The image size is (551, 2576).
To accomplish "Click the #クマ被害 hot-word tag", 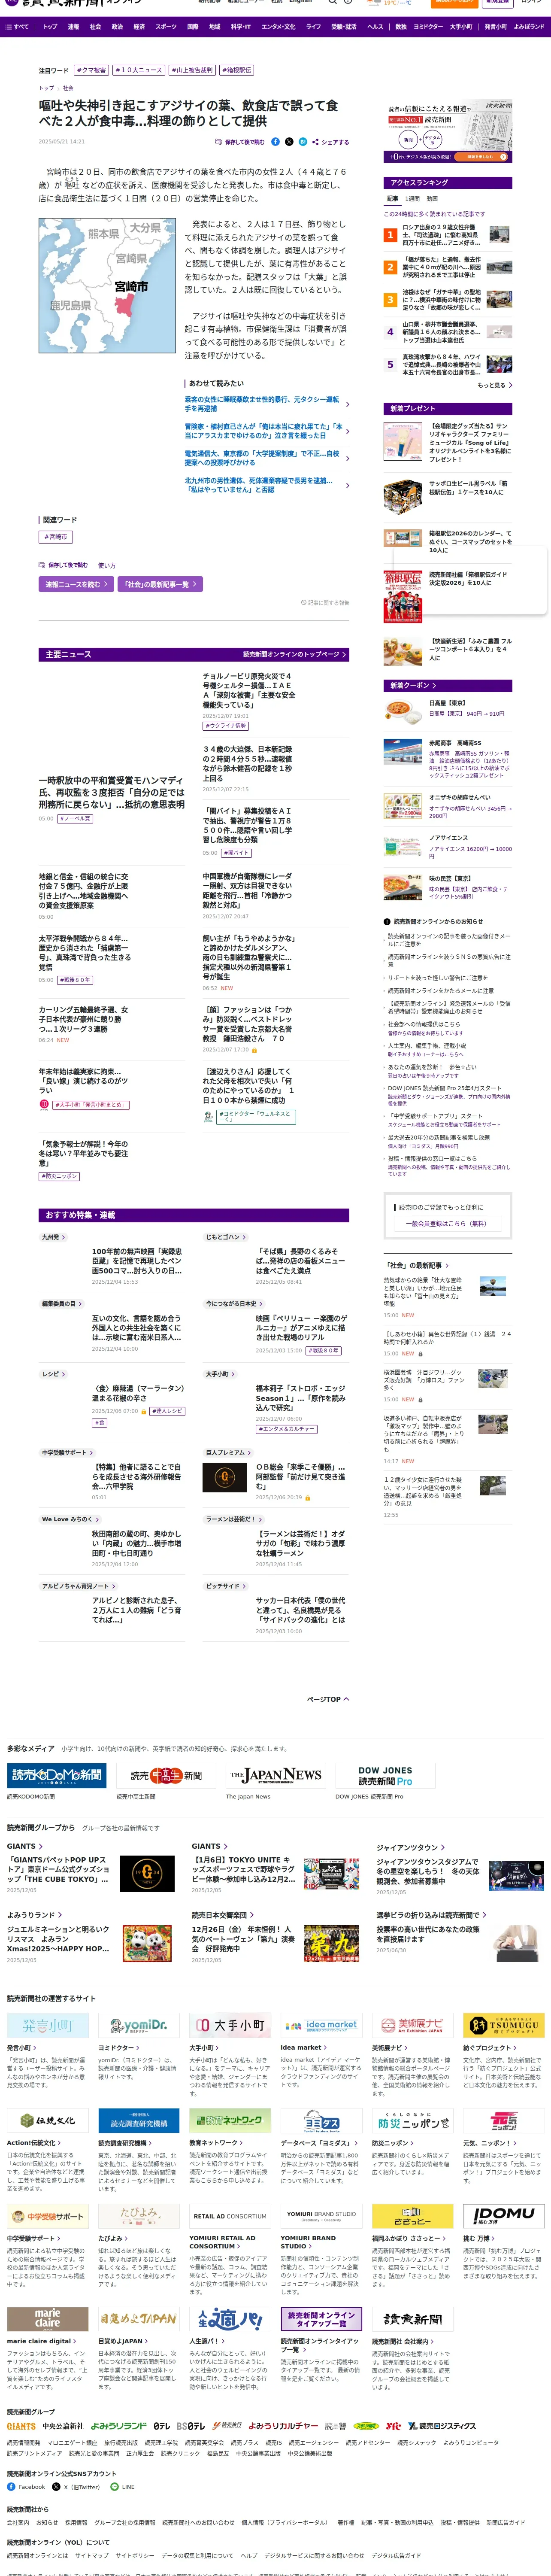I will point(92,71).
